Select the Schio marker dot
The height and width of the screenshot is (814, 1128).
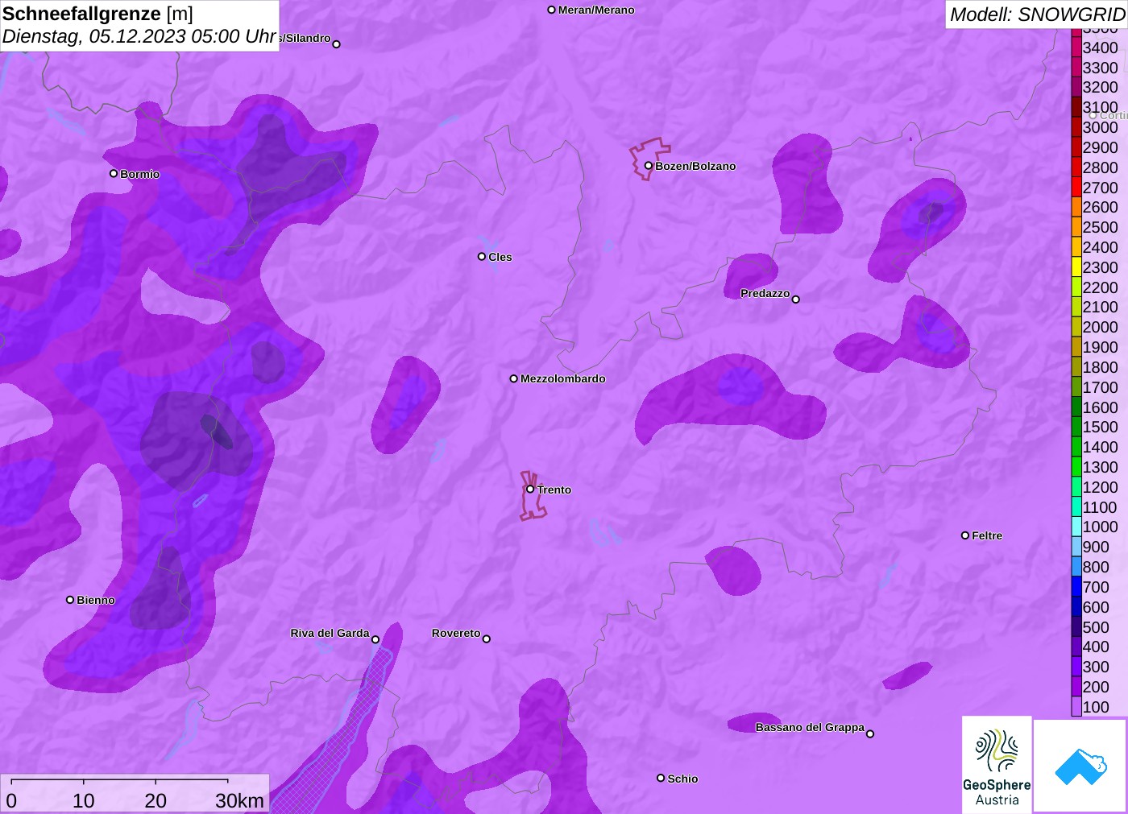coord(661,778)
